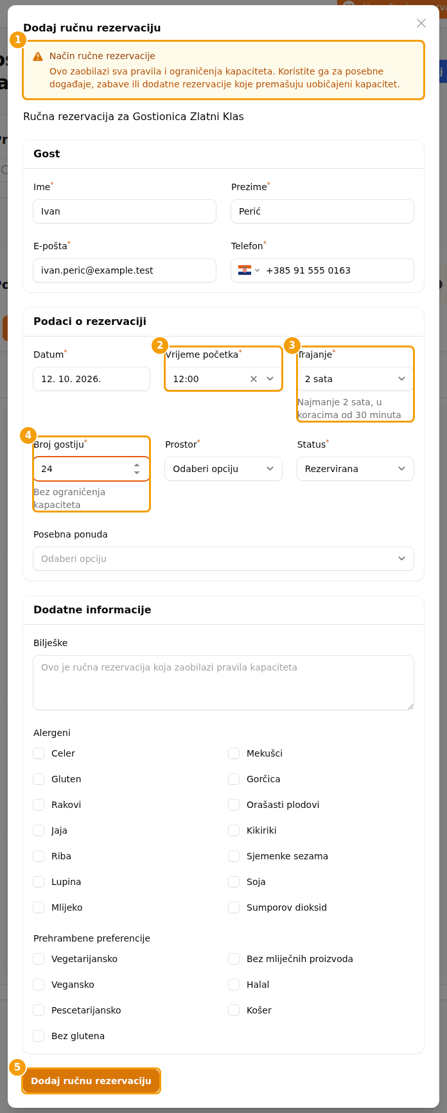Check the Gluten allergen box
Viewport: 447px width, 1113px height.
(39, 779)
